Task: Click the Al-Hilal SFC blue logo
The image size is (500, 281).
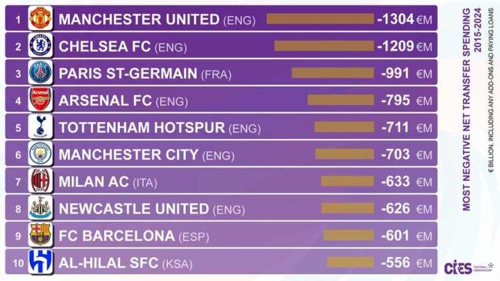Action: 41,262
